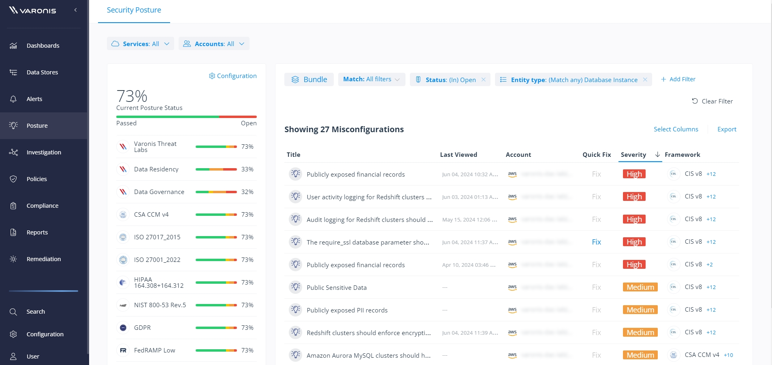Viewport: 772px width, 365px height.
Task: Click the overall Passed/Open posture bar
Action: pos(186,117)
